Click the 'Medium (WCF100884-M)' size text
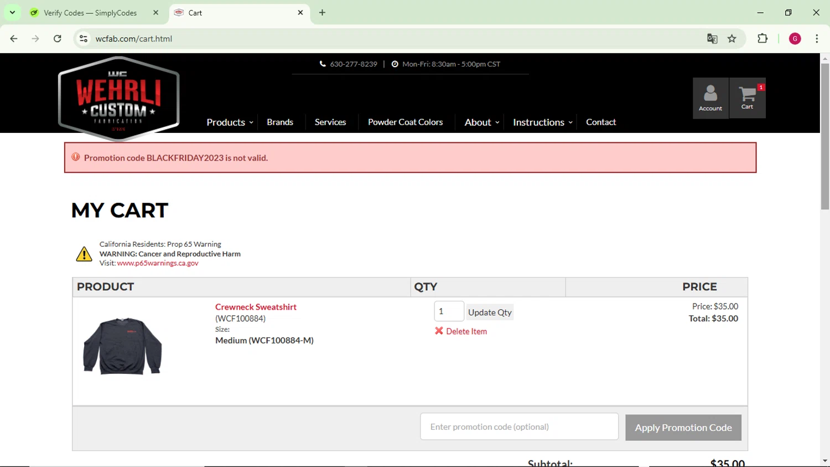 [264, 341]
